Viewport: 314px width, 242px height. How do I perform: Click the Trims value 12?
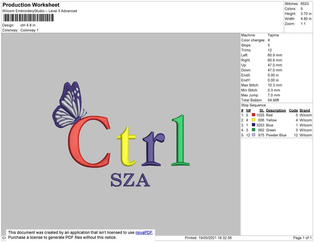(x=270, y=50)
